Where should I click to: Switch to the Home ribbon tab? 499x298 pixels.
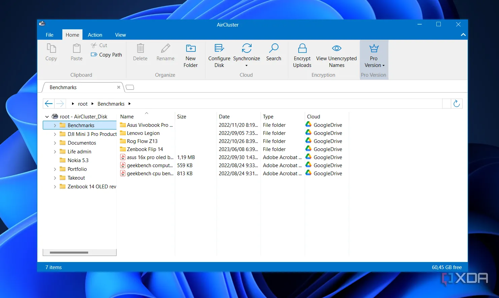pos(72,35)
